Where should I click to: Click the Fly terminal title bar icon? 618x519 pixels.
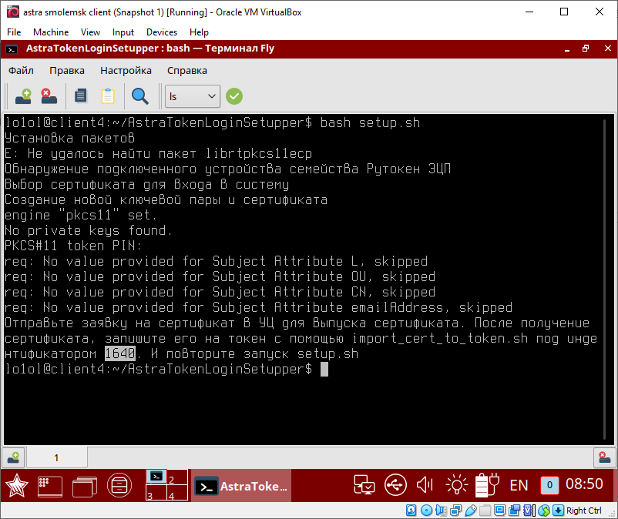pos(12,49)
